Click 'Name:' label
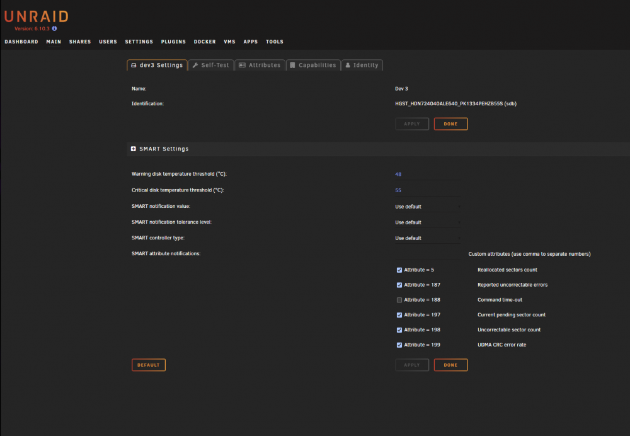630x436 pixels. 139,89
